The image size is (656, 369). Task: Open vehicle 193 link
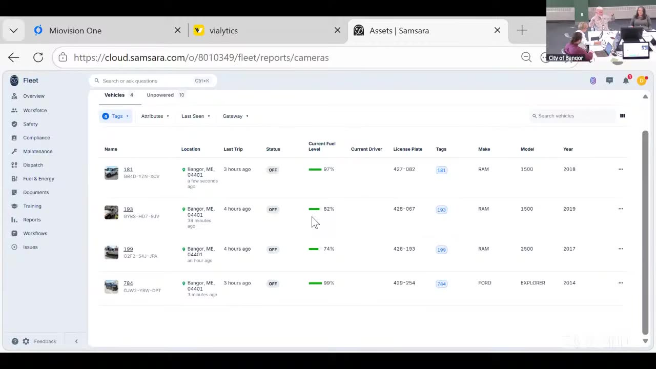tap(128, 209)
